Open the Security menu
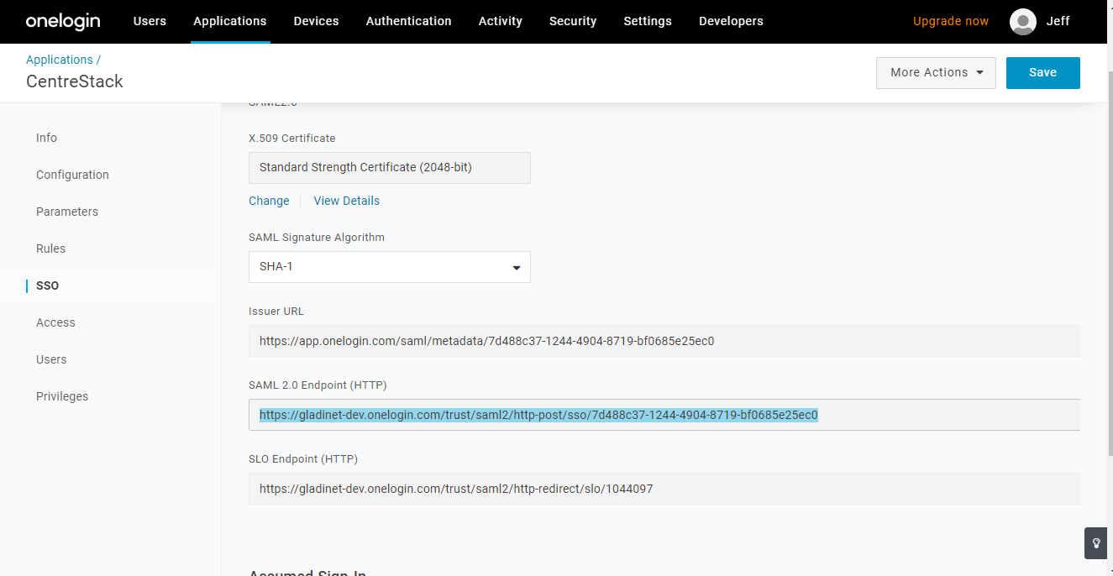The image size is (1113, 576). tap(573, 21)
